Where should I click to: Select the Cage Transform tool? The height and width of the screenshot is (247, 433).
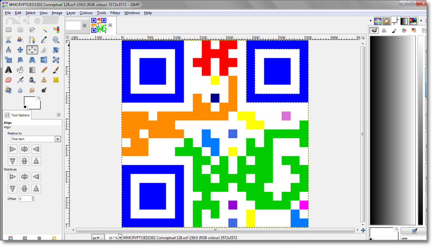point(56,60)
